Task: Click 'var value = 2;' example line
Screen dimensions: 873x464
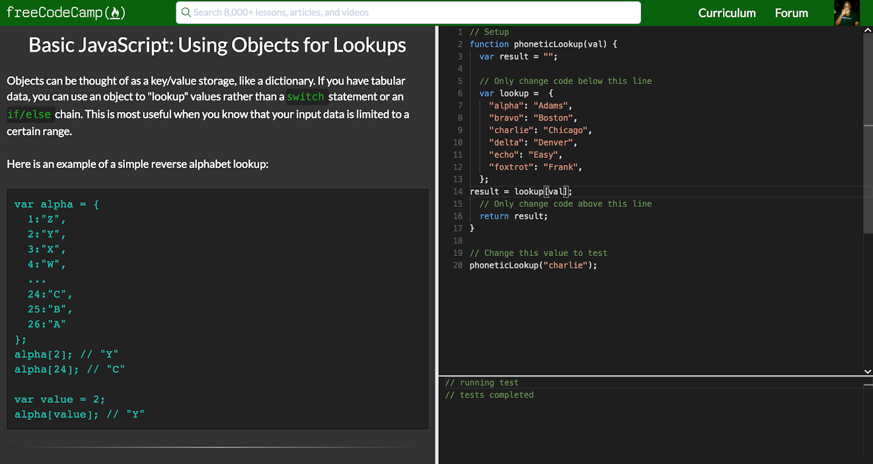Action: [59, 400]
